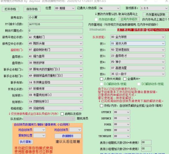Image resolution: width=169 pixels, height=154 pixels.
Task: Open the 超级射门 dropdown
Action: click(x=56, y=50)
